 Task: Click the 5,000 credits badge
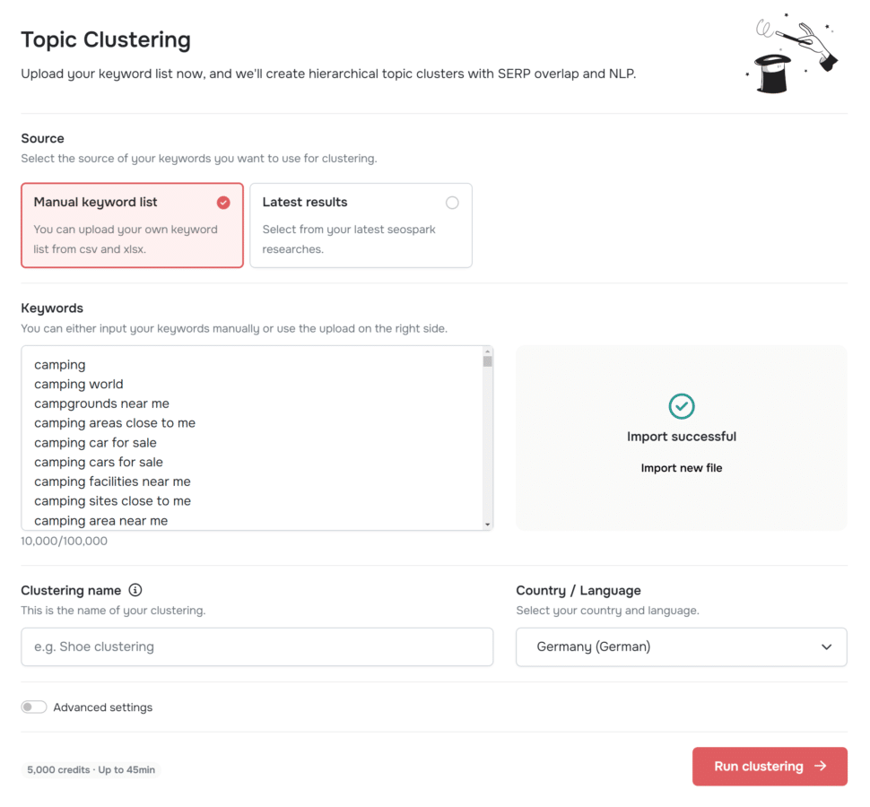pyautogui.click(x=91, y=770)
